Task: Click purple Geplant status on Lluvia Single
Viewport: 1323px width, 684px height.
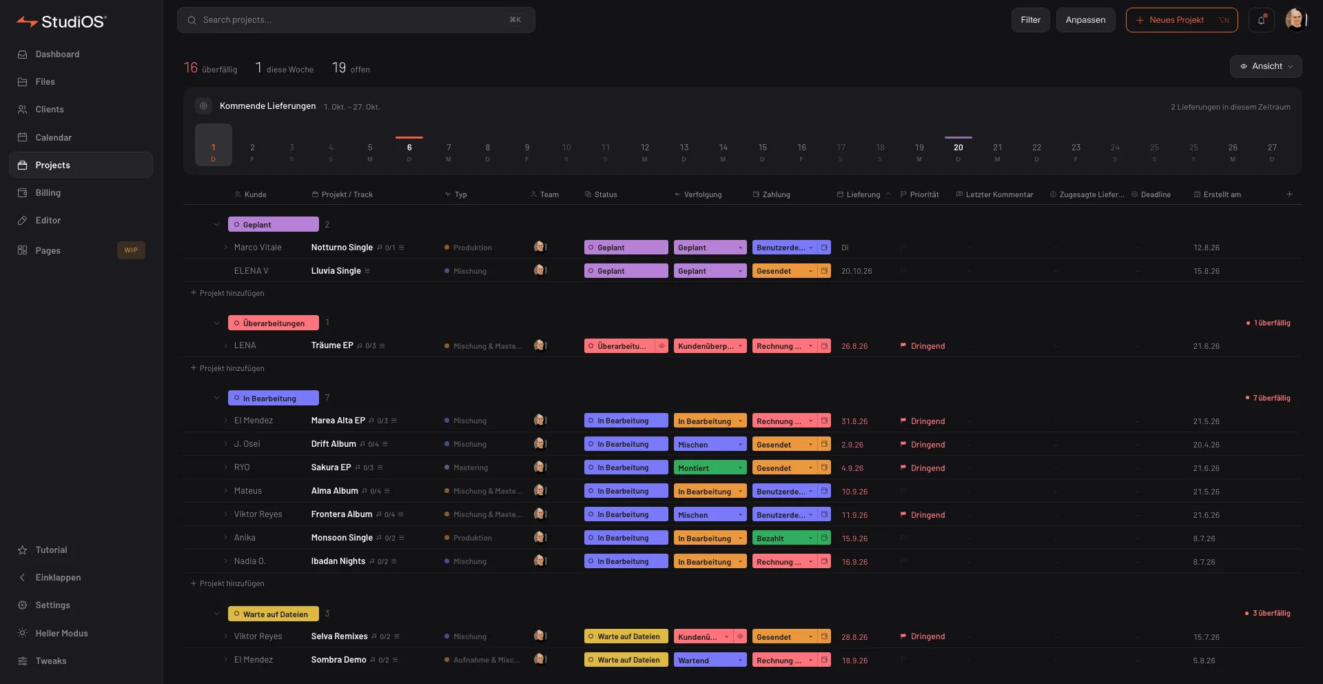Action: click(x=626, y=271)
